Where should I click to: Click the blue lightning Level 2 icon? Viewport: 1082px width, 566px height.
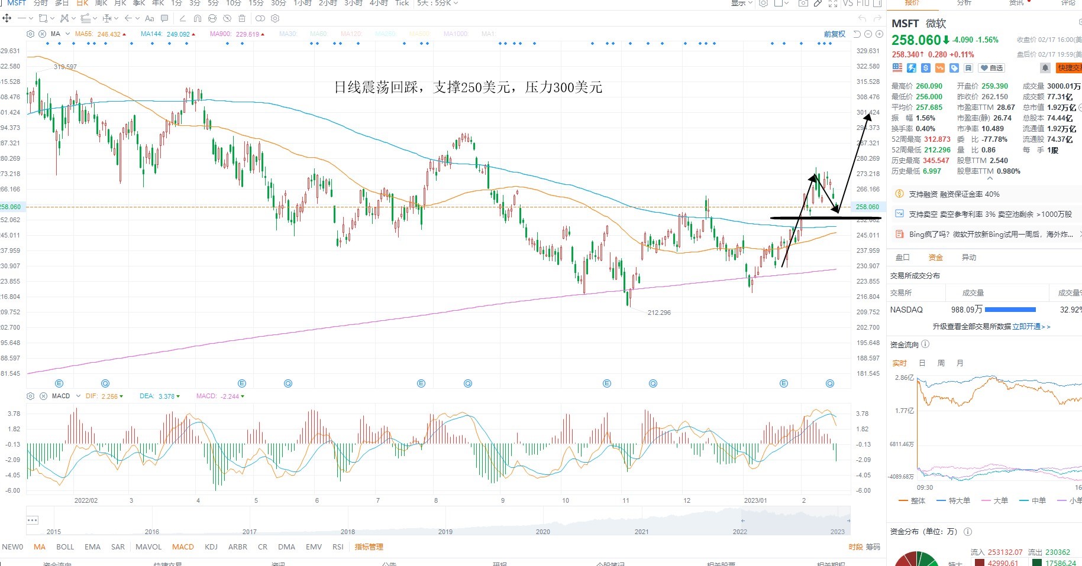pyautogui.click(x=912, y=68)
